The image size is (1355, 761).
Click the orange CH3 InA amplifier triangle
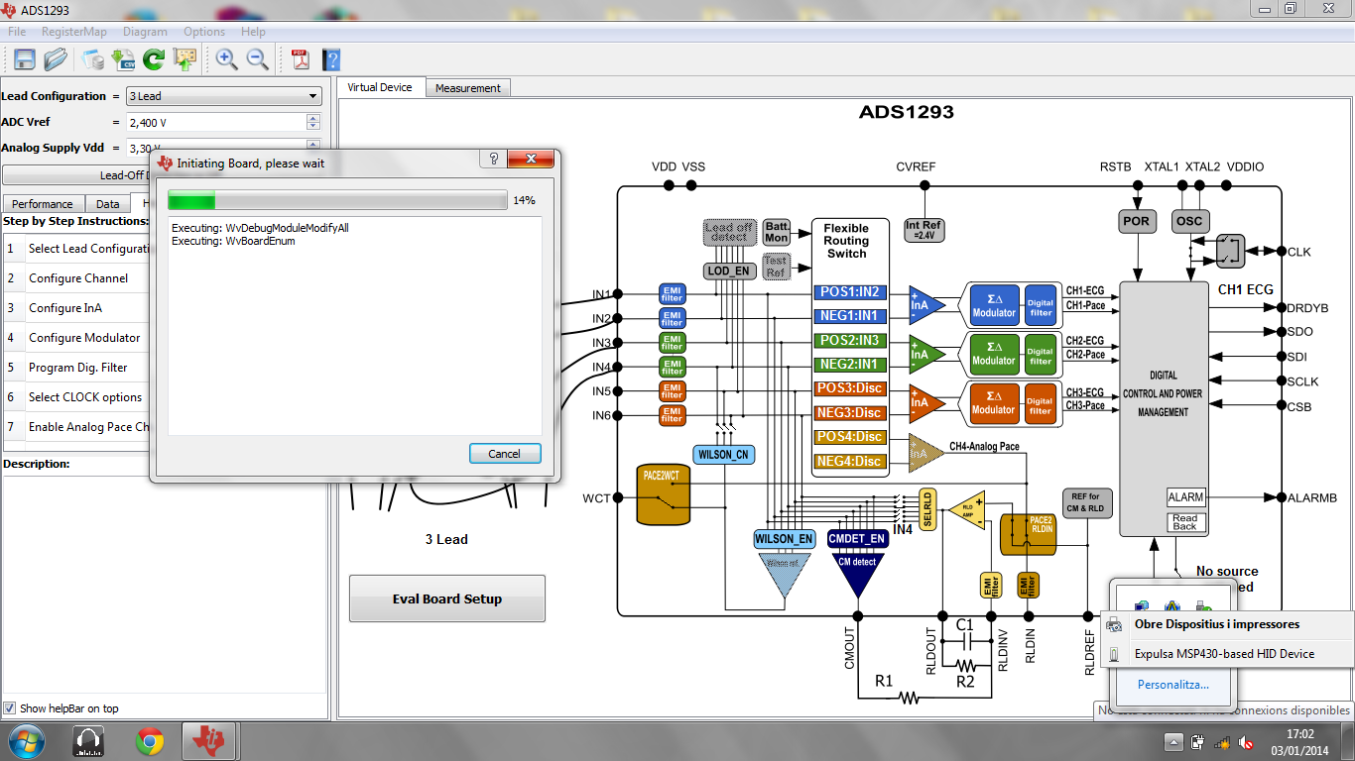925,401
